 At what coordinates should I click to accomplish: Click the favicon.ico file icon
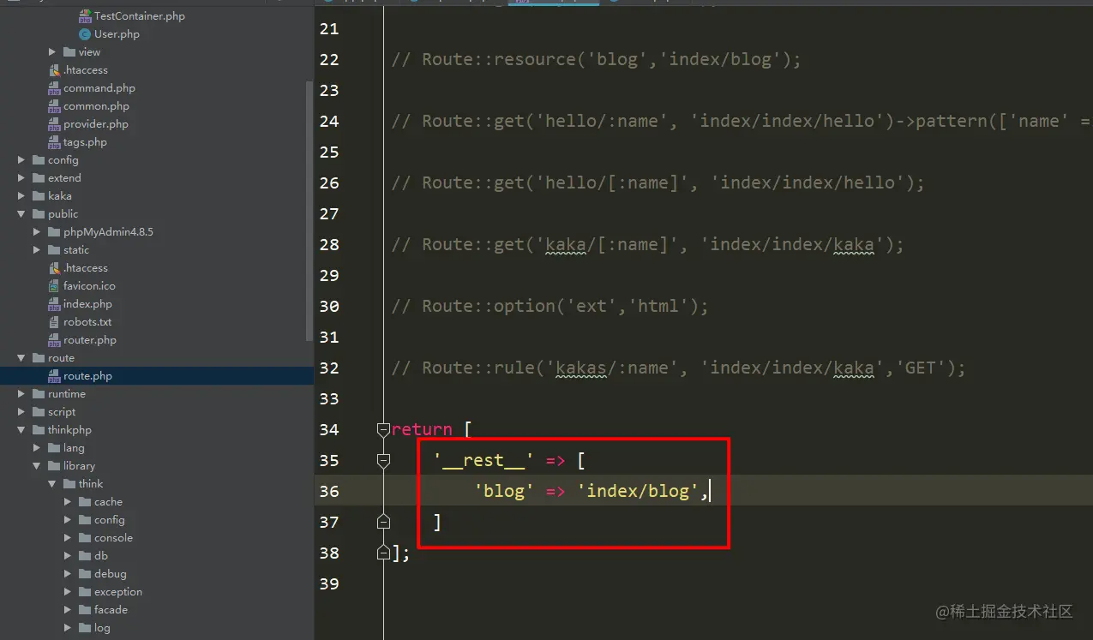click(55, 286)
